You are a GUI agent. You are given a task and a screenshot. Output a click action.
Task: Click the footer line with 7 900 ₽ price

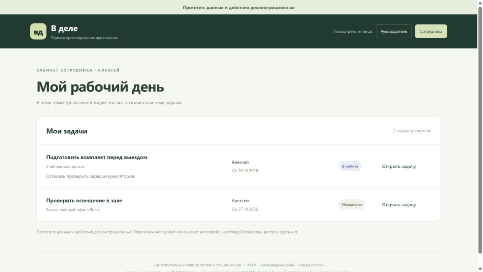pyautogui.click(x=239, y=265)
